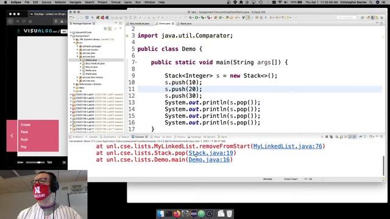Select Stack.java in Package Explorer
This screenshot has height=219, width=390.
(91, 74)
